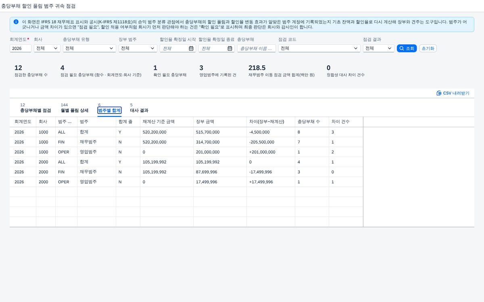Click the 회계연도 column header in the table
Screen dimensions: 484x302
[x=23, y=122]
